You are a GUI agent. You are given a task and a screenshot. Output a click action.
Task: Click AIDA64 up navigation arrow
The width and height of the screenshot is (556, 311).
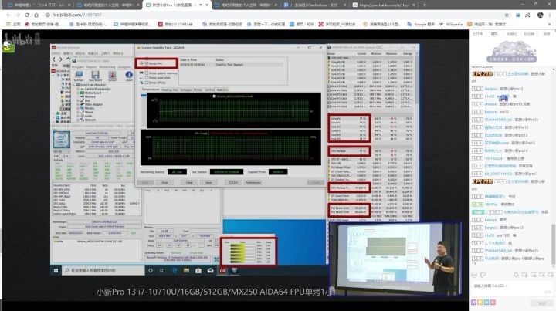pyautogui.click(x=68, y=59)
